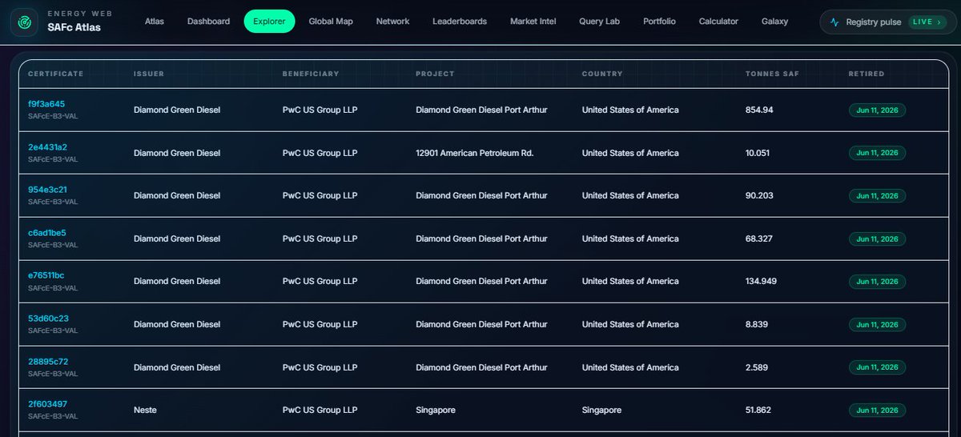This screenshot has height=437, width=961.
Task: Click the PROJECT column header
Action: pos(435,74)
